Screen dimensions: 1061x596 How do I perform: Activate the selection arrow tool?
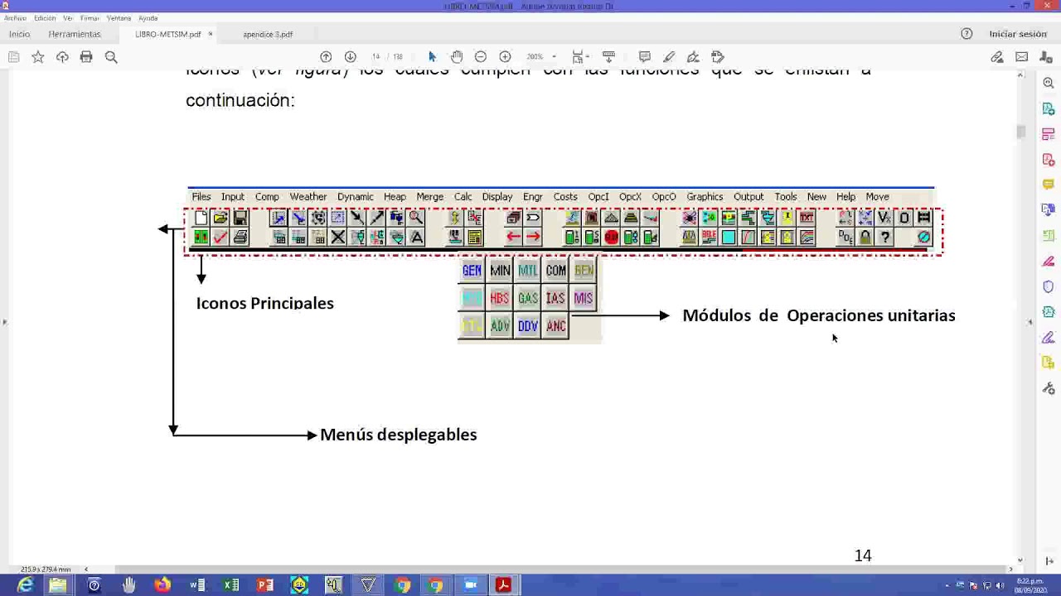[432, 56]
